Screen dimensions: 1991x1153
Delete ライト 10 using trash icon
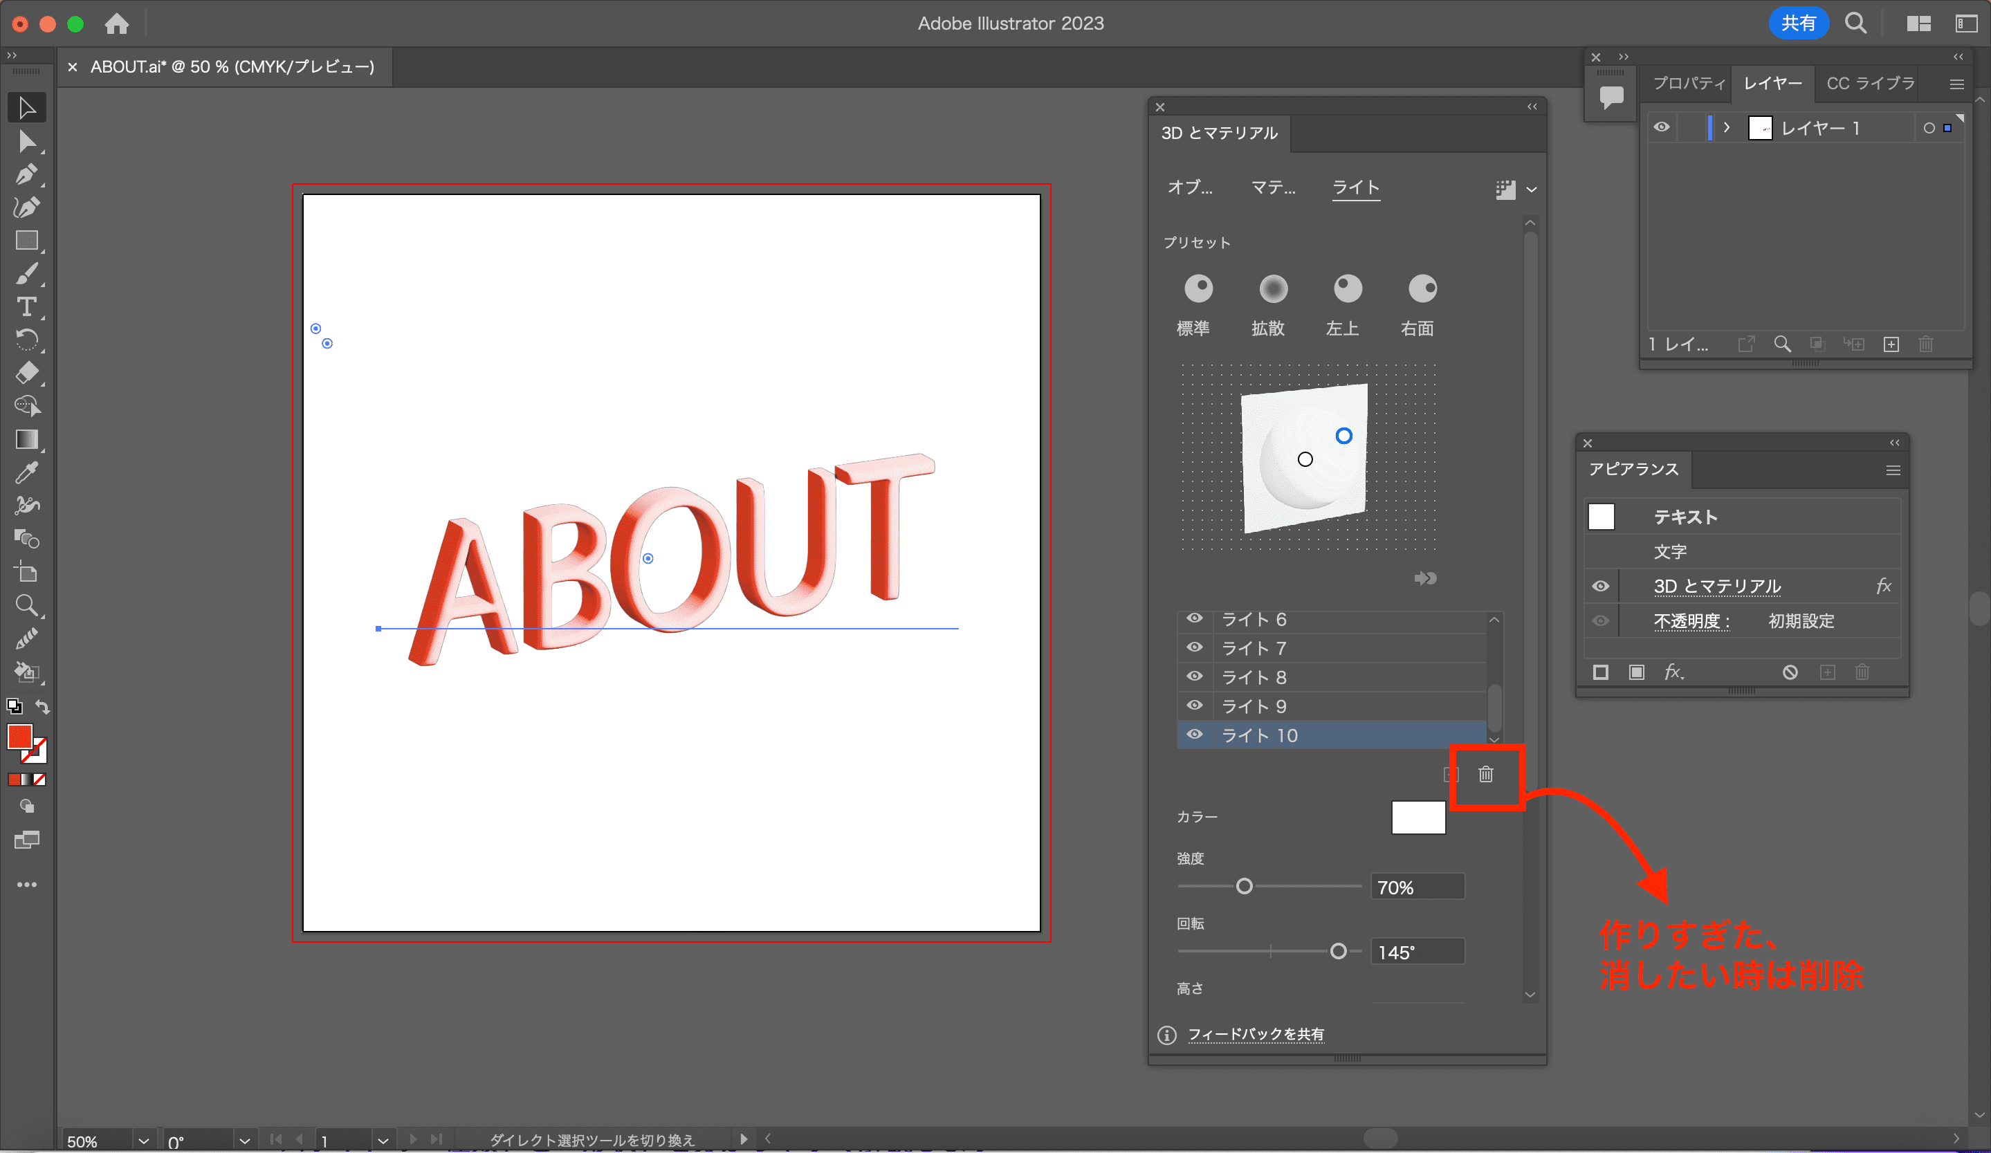(1486, 774)
